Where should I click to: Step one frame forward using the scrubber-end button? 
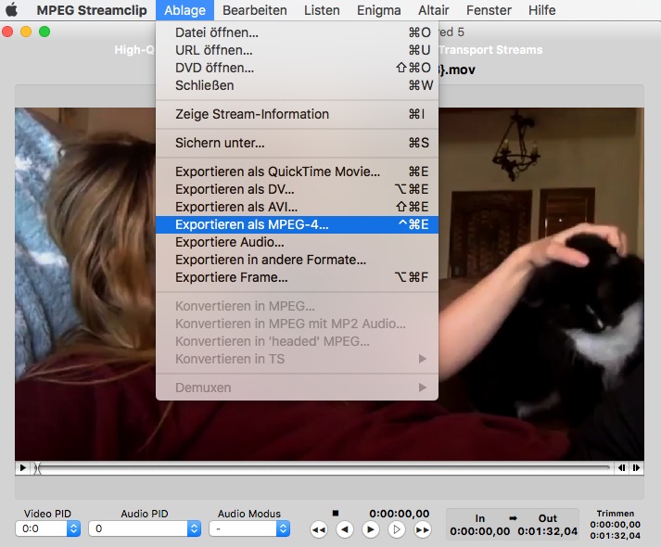click(x=636, y=468)
